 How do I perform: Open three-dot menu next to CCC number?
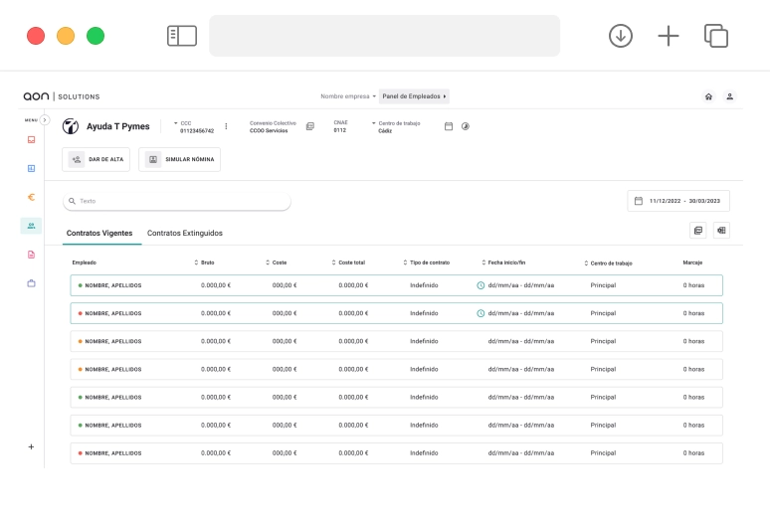226,126
